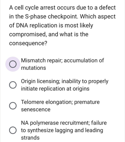Choose the Origin licensing radio button
125x142 pixels.
(13, 85)
